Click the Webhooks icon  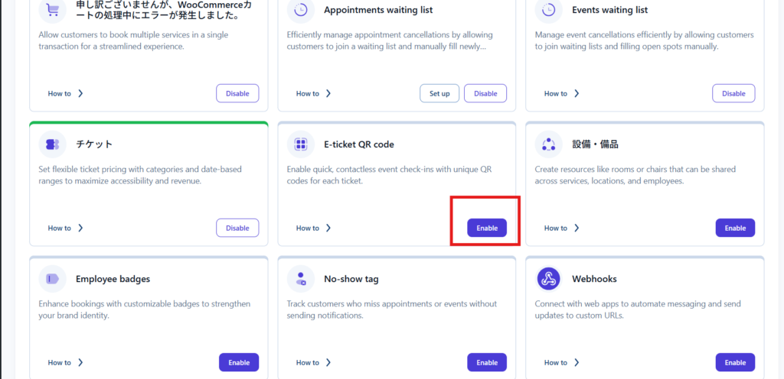549,278
